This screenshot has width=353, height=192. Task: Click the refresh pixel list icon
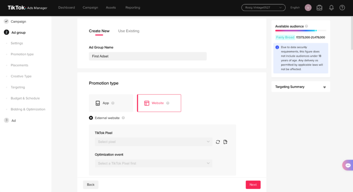tap(218, 142)
